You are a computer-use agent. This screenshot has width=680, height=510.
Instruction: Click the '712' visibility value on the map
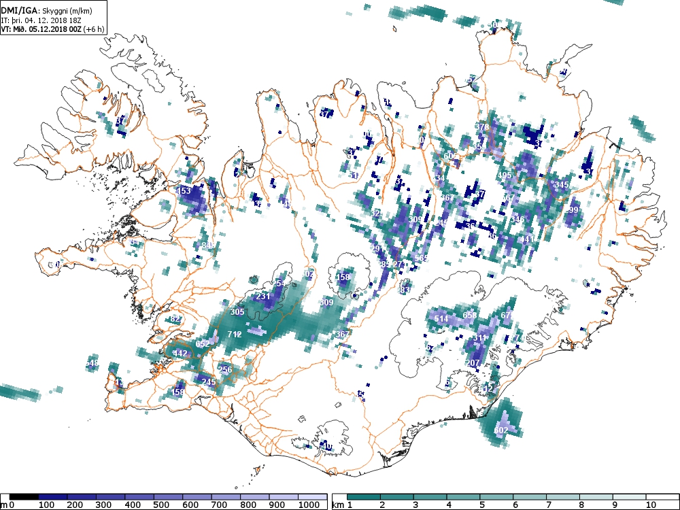pyautogui.click(x=234, y=335)
